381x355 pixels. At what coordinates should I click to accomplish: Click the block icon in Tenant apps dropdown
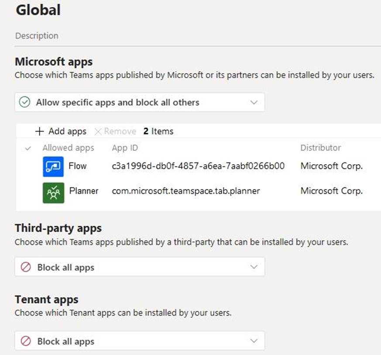tap(26, 341)
